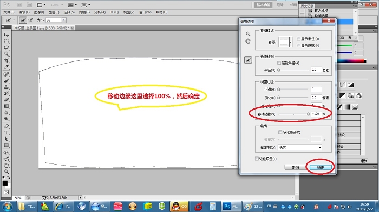Click the 取消 button
Viewport: 379px width, 212px height.
(x=296, y=167)
